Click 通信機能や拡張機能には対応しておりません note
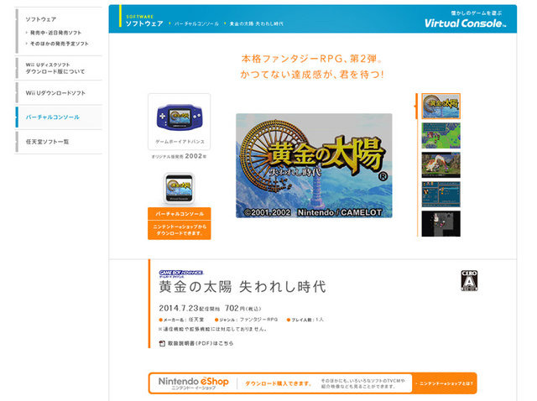The width and height of the screenshot is (537, 401). click(x=212, y=329)
